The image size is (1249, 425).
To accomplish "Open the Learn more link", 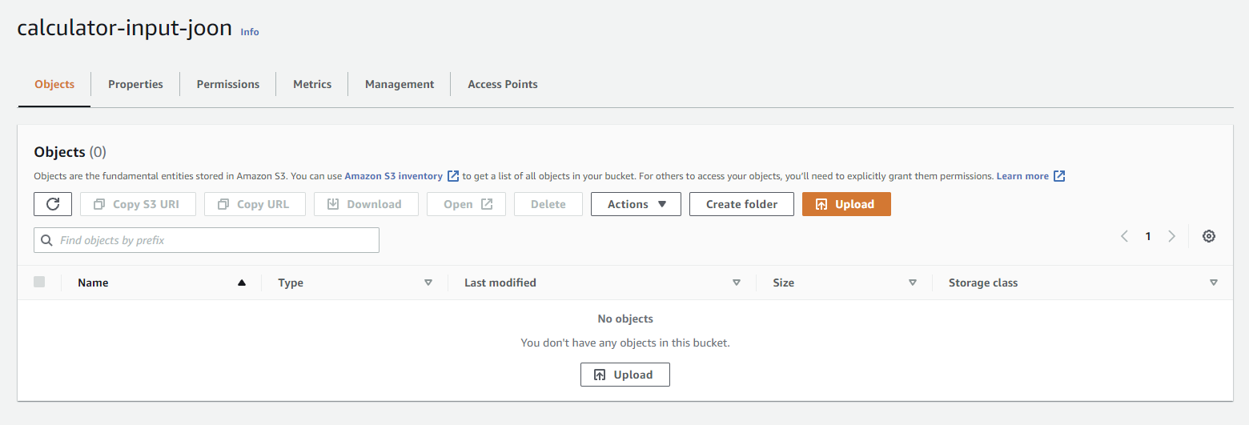I will coord(1030,176).
